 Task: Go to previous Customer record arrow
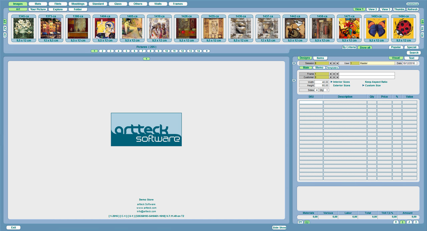click(x=331, y=77)
